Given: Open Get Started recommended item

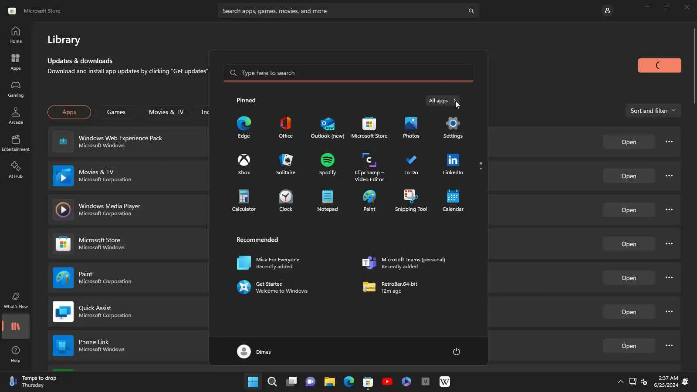Looking at the screenshot, I should pos(285,287).
